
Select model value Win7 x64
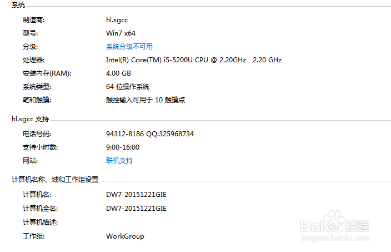click(x=121, y=33)
